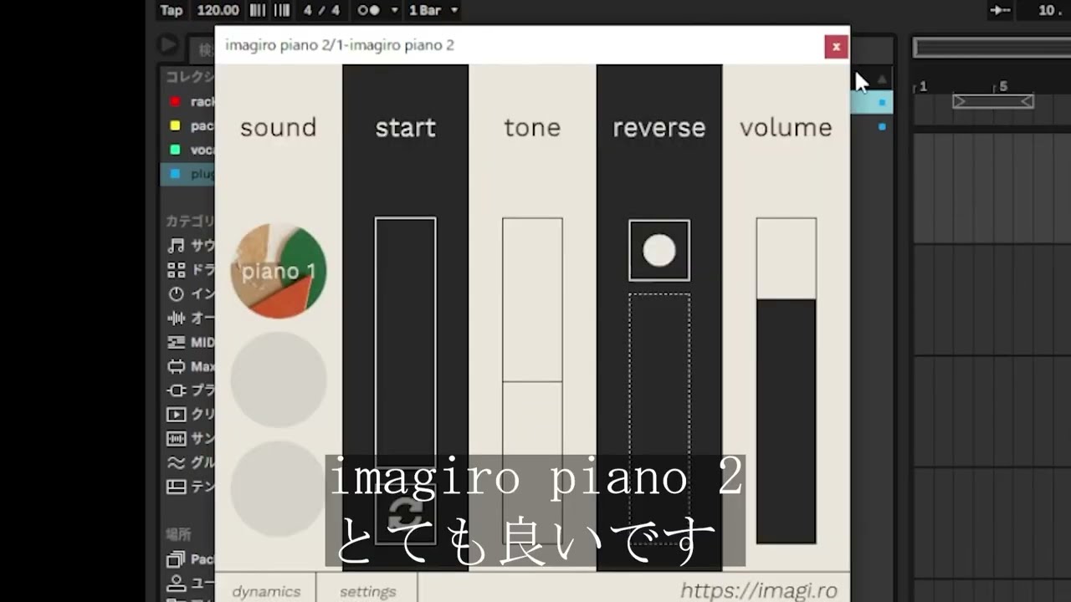Click the dotted reverse amount slider
Viewport: 1071px width, 602px height.
point(659,418)
